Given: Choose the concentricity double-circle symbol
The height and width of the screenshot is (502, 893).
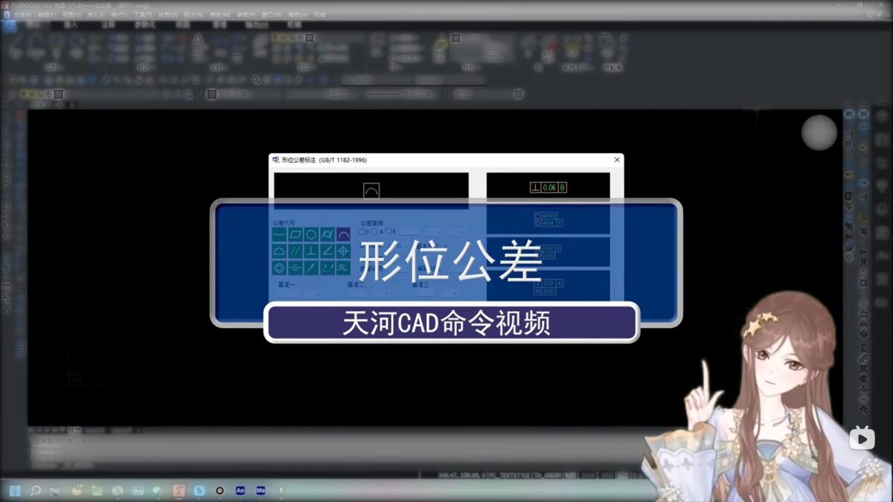Looking at the screenshot, I should (x=279, y=268).
